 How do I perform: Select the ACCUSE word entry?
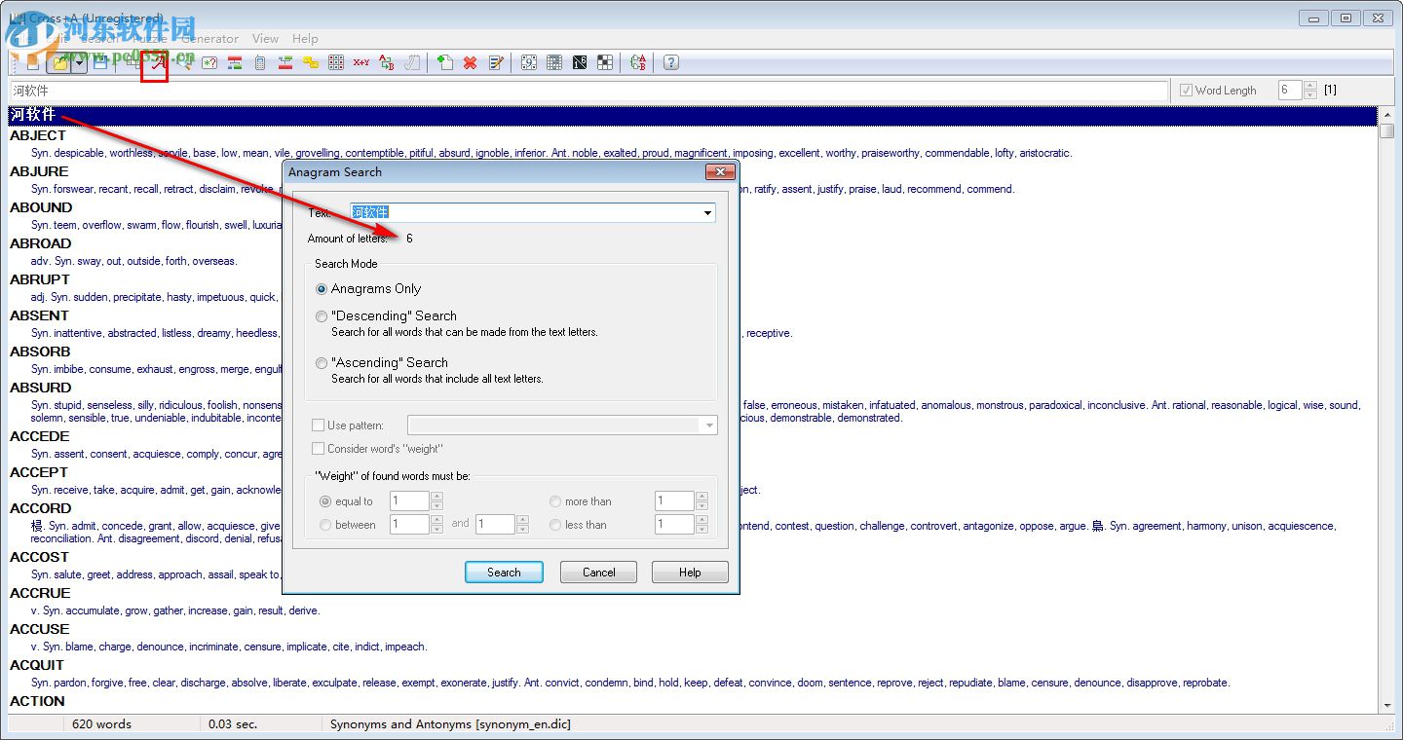pyautogui.click(x=39, y=629)
